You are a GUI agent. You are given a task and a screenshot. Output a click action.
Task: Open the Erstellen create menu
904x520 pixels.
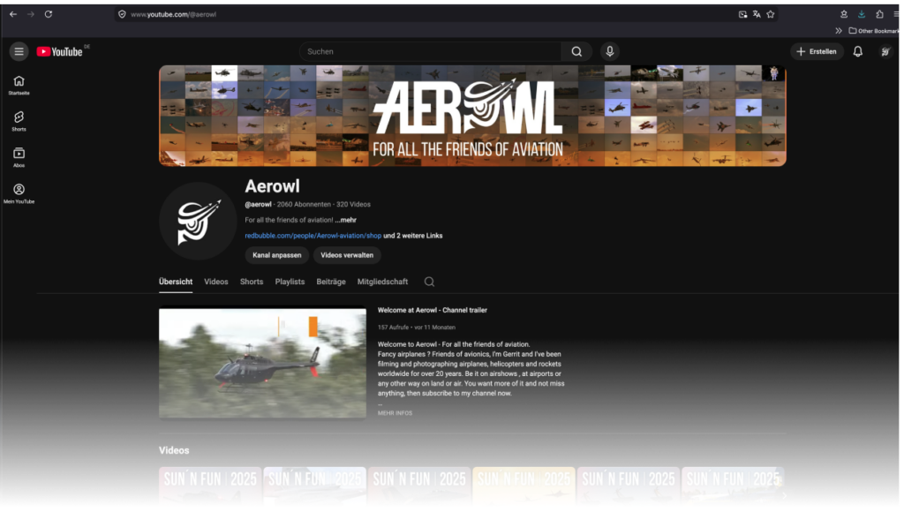click(x=817, y=51)
